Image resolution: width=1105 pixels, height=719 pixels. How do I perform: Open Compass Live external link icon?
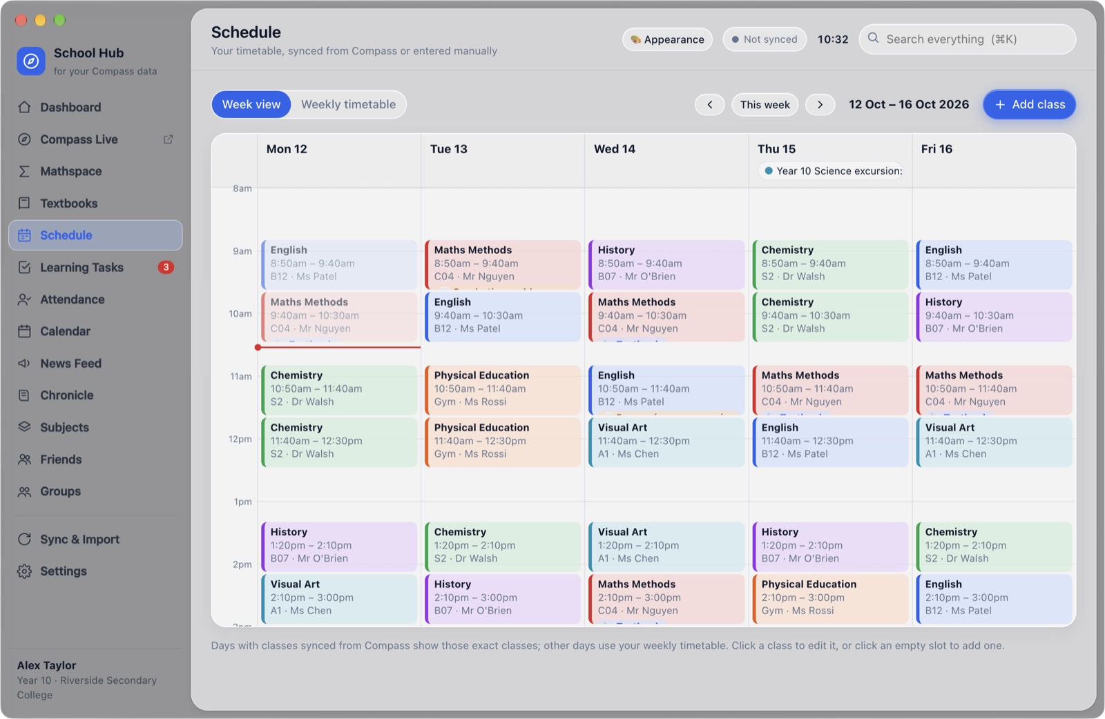click(168, 139)
